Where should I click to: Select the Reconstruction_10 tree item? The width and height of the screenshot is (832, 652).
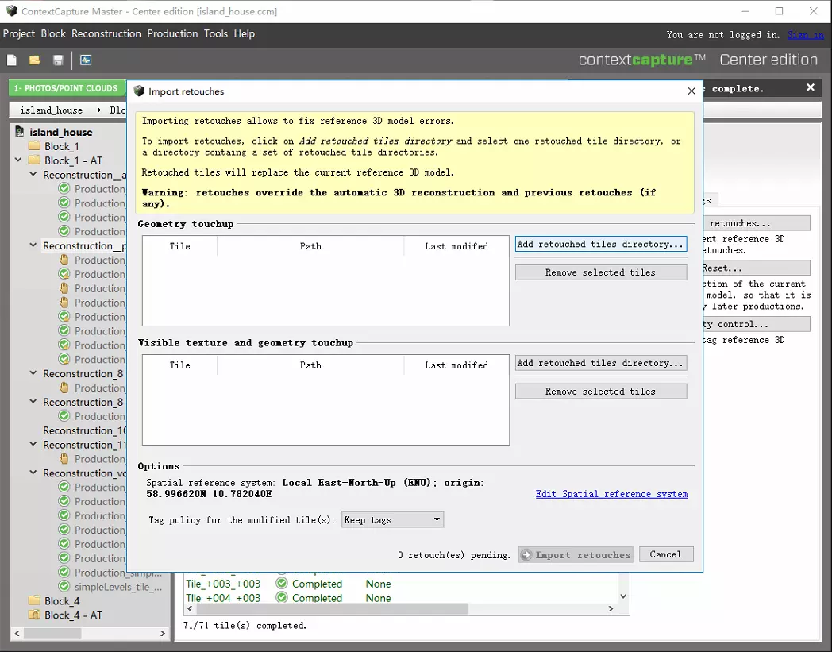click(x=85, y=430)
